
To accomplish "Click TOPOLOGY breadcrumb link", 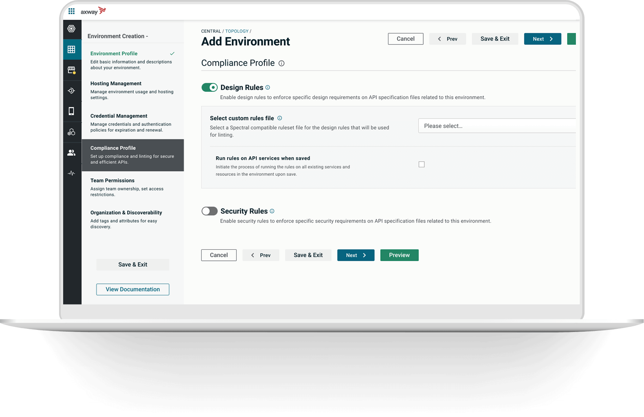I will (237, 31).
